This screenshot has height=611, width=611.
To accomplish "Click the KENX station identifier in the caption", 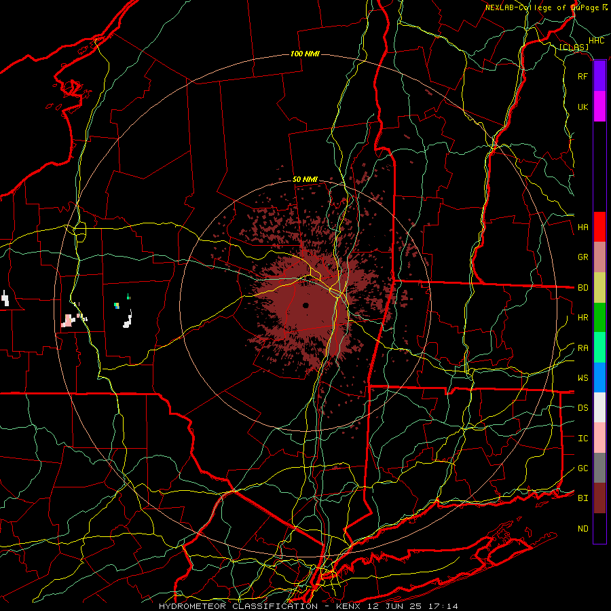I will click(x=348, y=606).
